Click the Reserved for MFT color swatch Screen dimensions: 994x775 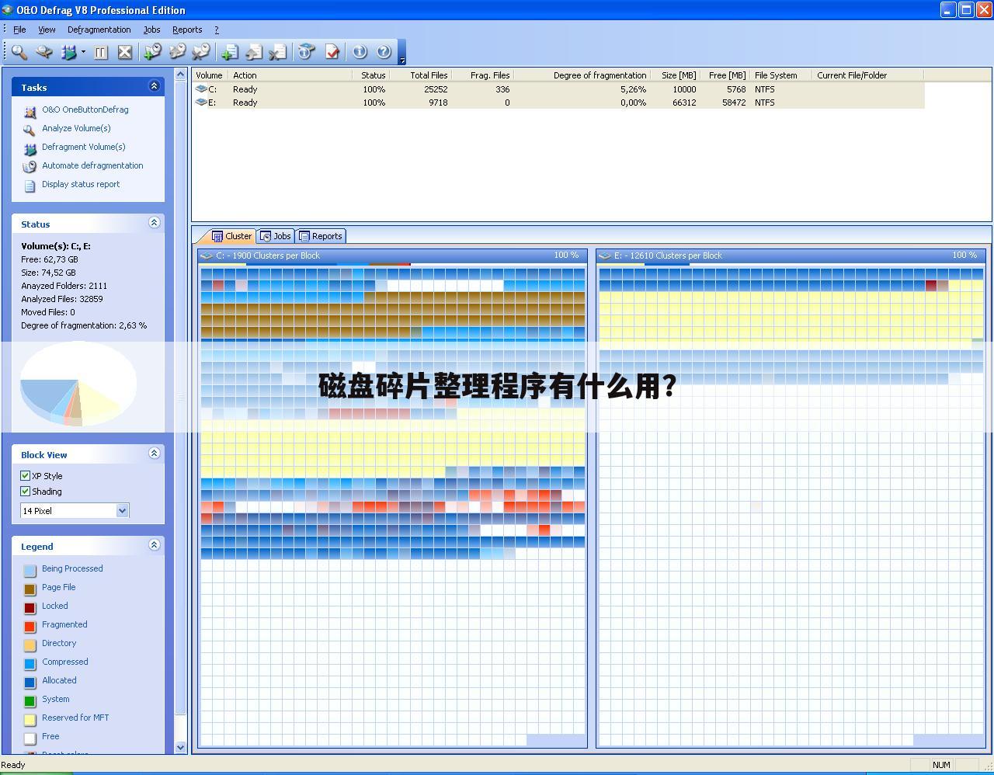click(30, 719)
